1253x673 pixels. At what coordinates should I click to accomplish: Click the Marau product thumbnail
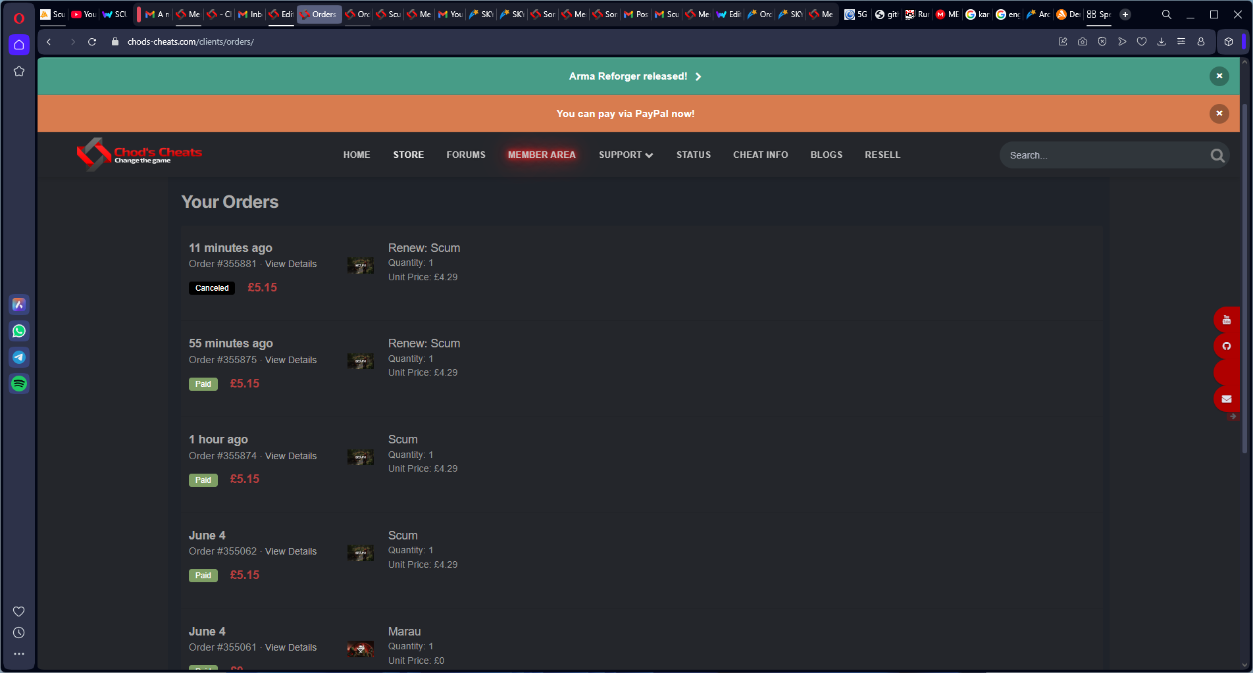coord(361,649)
